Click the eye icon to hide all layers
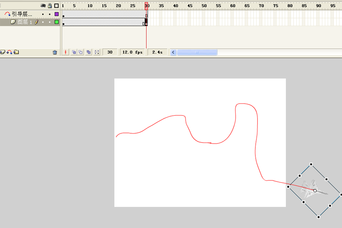The height and width of the screenshot is (228, 342). tap(43, 6)
